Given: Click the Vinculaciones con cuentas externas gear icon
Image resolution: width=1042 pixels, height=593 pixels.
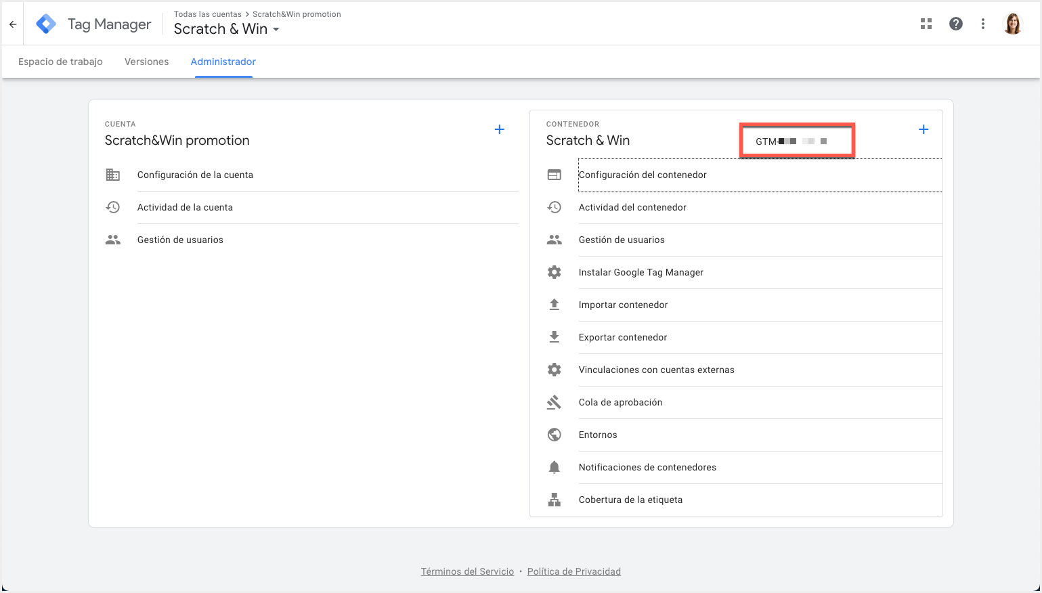Looking at the screenshot, I should pos(555,370).
